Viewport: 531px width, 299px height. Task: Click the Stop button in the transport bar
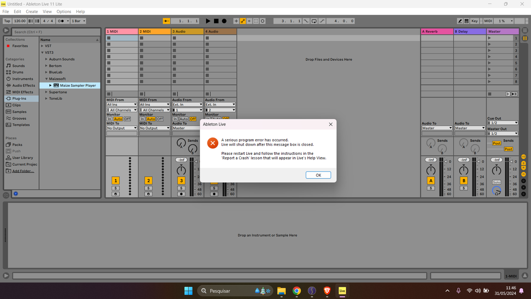(216, 21)
